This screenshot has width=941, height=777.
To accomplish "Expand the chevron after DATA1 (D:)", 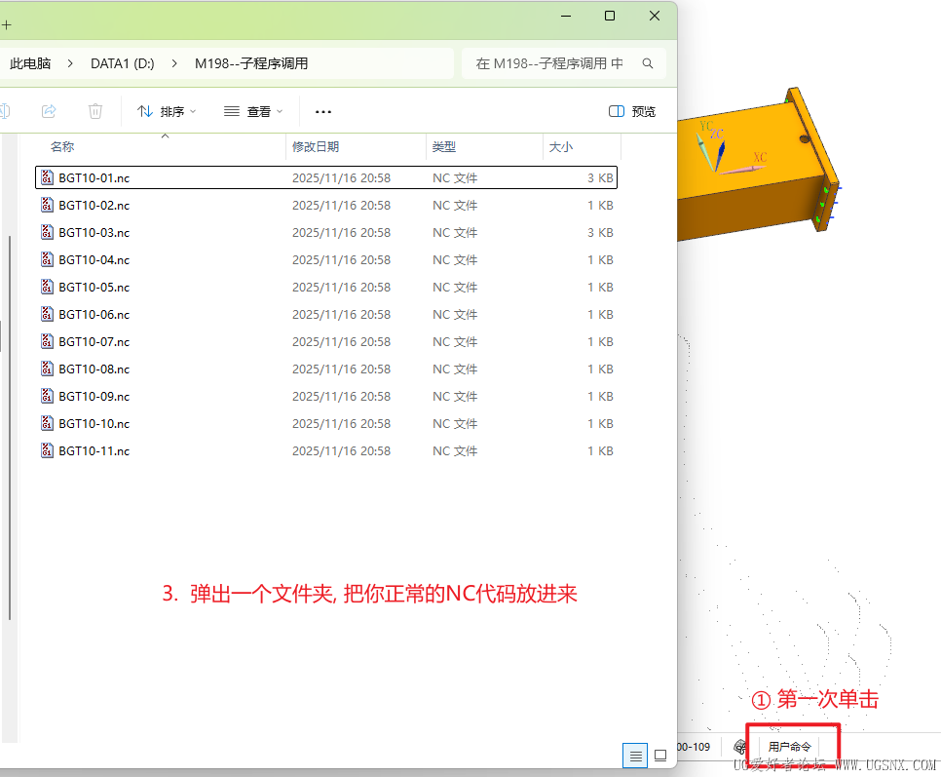I will pyautogui.click(x=174, y=63).
